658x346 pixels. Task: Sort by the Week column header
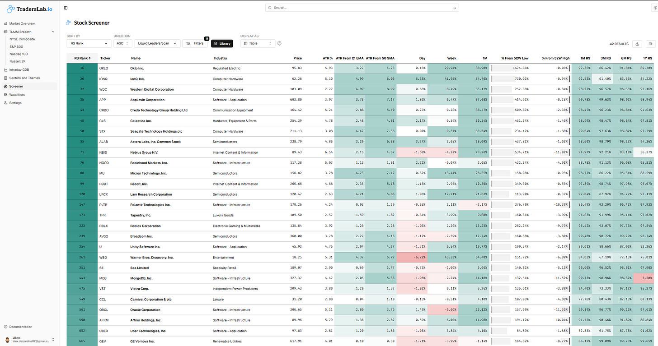coord(452,58)
